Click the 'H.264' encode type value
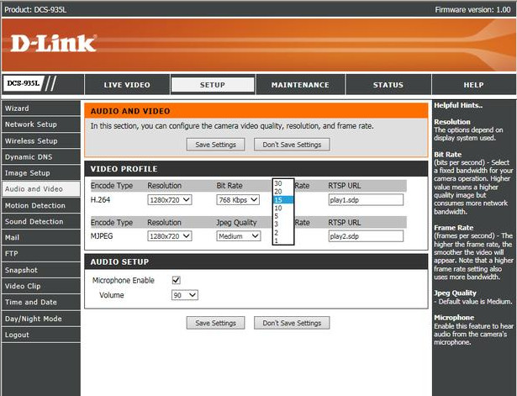Viewport: 517px width, 396px height. [x=100, y=199]
